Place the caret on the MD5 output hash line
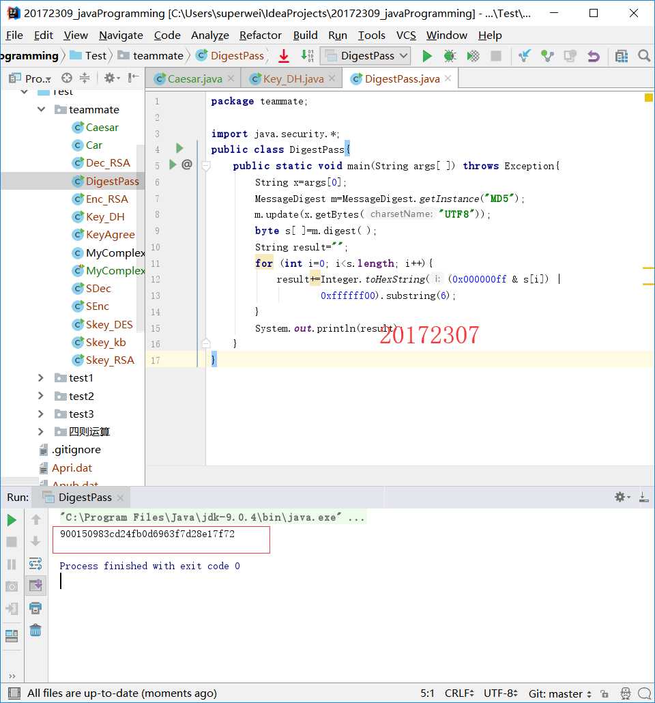 (x=147, y=534)
